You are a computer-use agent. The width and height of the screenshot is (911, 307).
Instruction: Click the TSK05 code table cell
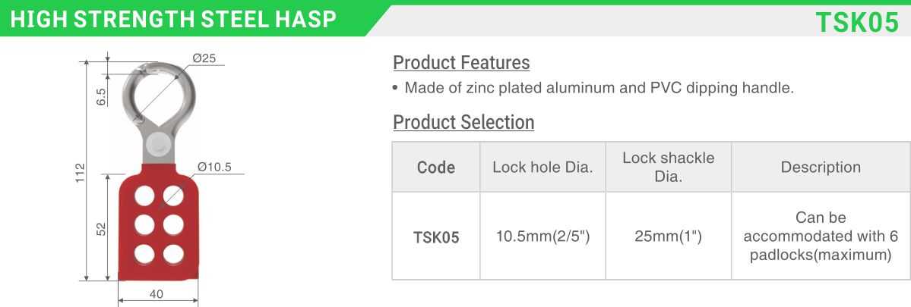pyautogui.click(x=436, y=237)
